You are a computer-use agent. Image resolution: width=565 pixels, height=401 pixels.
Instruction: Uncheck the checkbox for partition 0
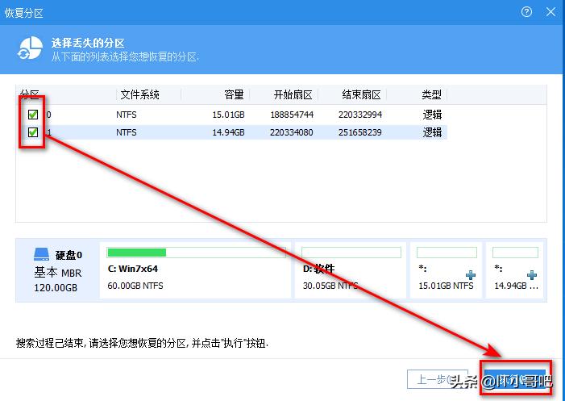[33, 115]
